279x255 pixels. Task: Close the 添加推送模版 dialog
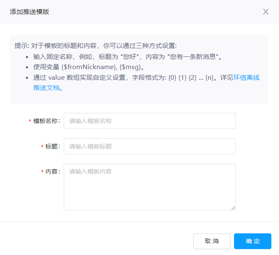(266, 12)
